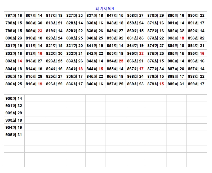Select the cell 834회 with red 18

75,69
